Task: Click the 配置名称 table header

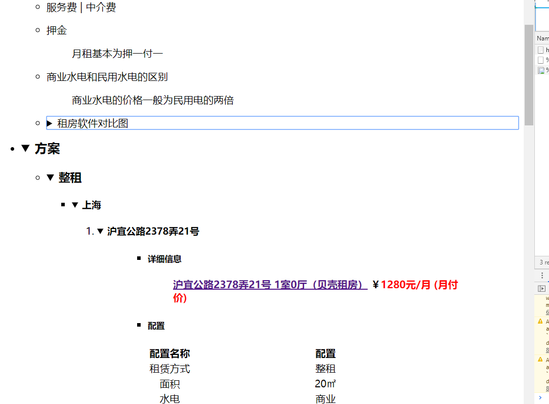Action: [x=170, y=353]
